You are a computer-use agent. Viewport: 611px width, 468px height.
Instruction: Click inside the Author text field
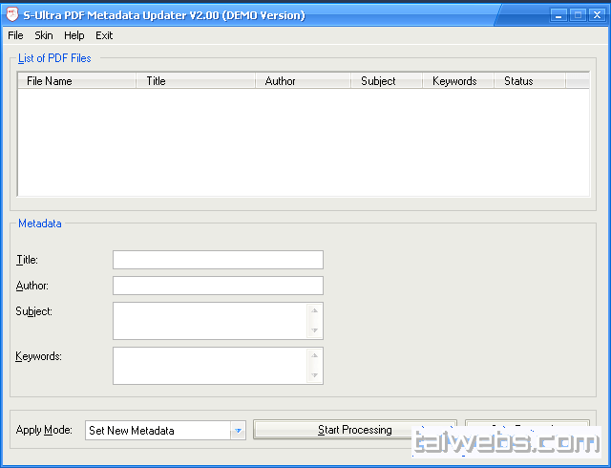point(218,286)
